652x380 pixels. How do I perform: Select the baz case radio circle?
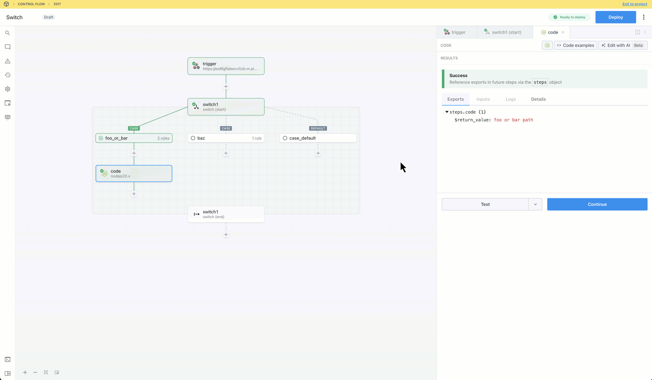193,138
